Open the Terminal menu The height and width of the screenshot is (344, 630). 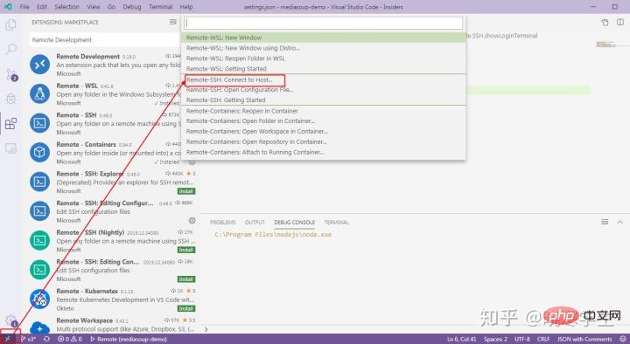pyautogui.click(x=161, y=7)
